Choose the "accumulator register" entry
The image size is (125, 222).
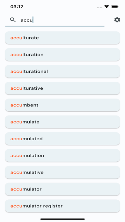pyautogui.click(x=62, y=206)
